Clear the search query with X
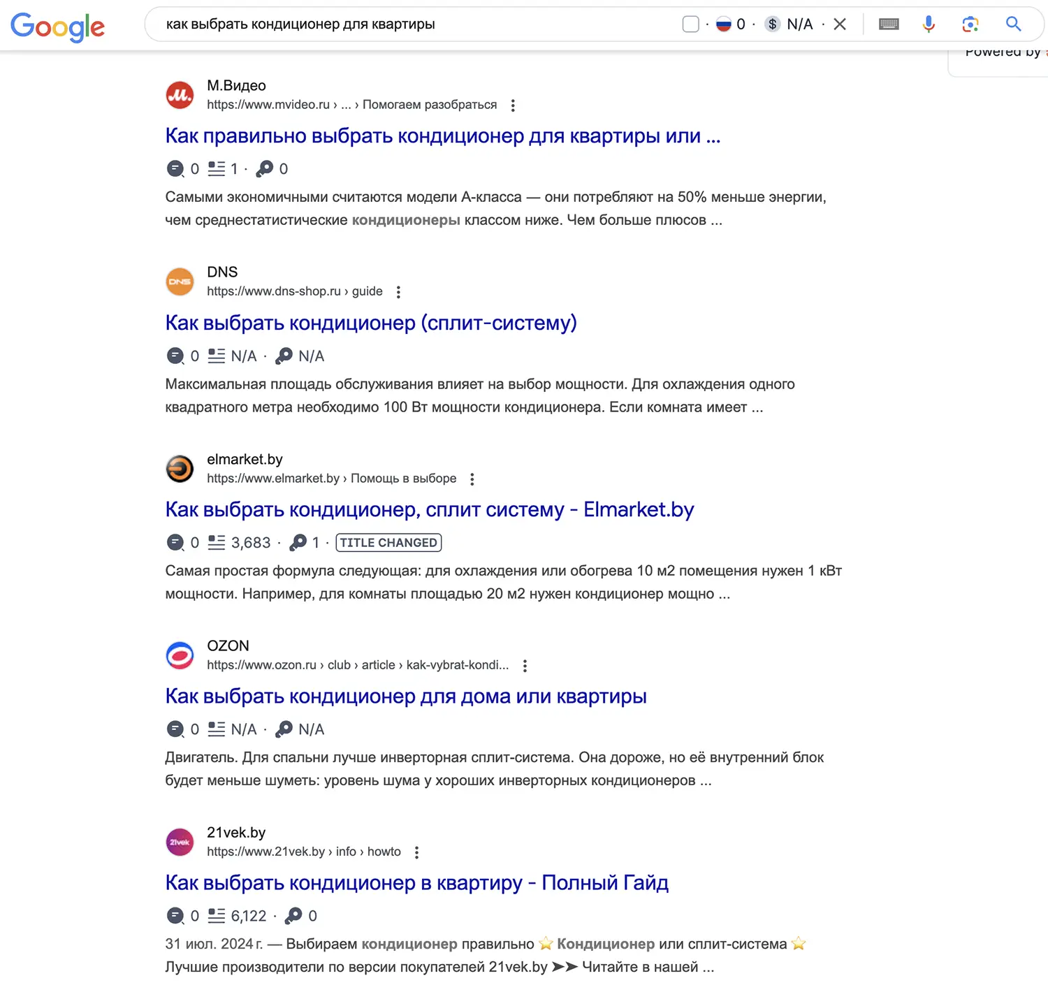1048x999 pixels. (x=840, y=24)
